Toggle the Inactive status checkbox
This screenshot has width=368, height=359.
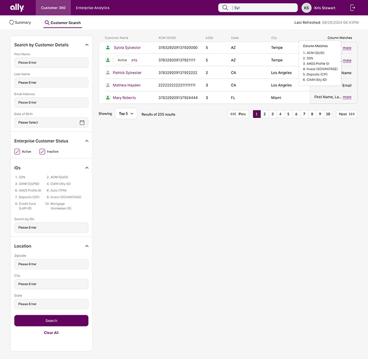point(42,152)
